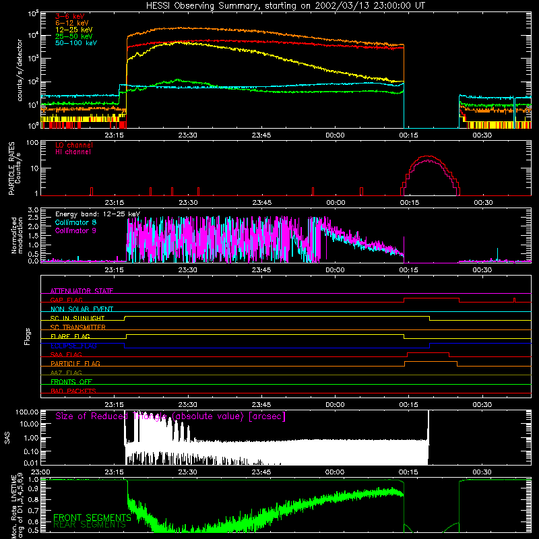Image resolution: width=539 pixels, height=539 pixels.
Task: Click the GAP FLAG label
Action: pyautogui.click(x=67, y=300)
